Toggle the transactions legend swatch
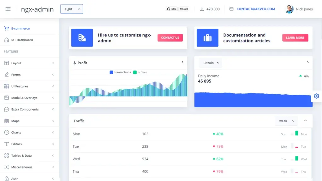This screenshot has height=181, width=322. click(x=111, y=72)
